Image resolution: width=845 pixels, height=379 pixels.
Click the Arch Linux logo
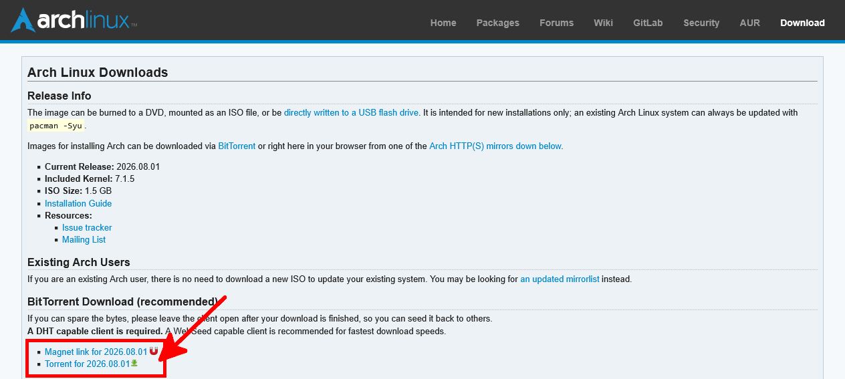coord(74,20)
